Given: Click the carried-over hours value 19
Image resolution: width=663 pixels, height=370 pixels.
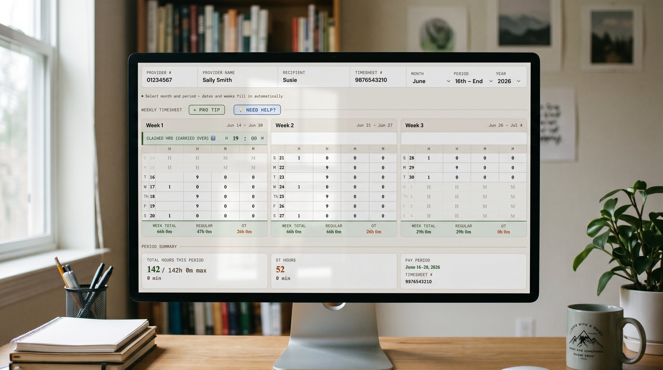Looking at the screenshot, I should tap(235, 138).
